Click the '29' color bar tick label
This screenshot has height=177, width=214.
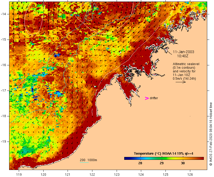tap(162, 163)
